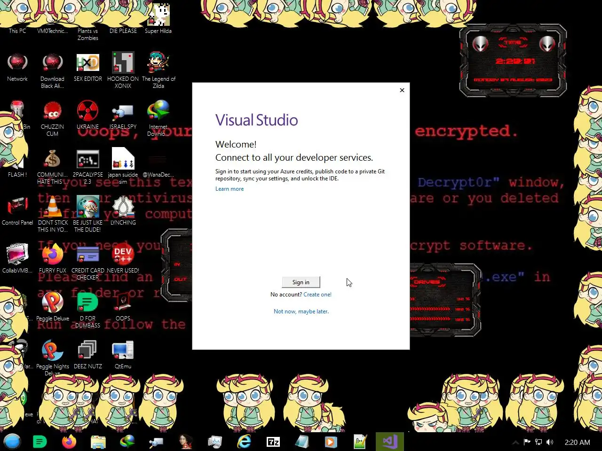Open the Learn more link
This screenshot has width=602, height=451.
tap(230, 189)
